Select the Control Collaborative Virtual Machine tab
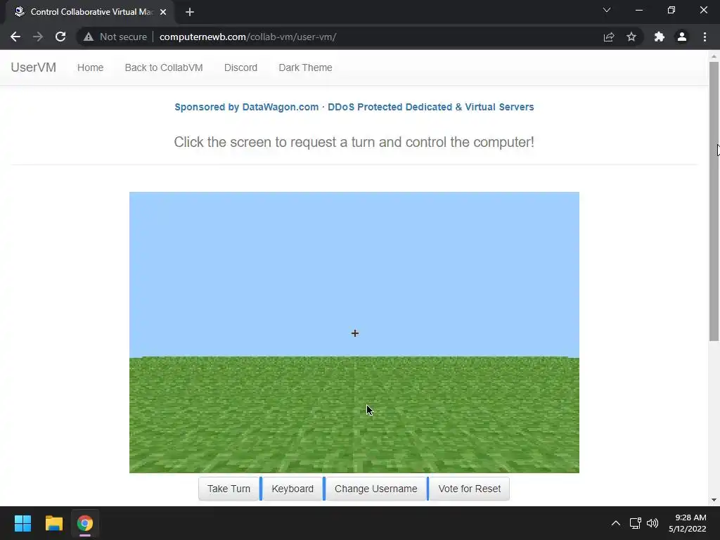 click(x=89, y=12)
